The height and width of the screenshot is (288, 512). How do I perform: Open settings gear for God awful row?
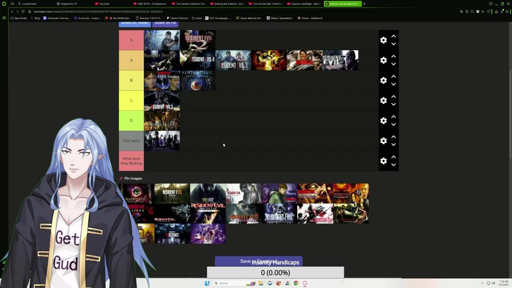pos(384,141)
